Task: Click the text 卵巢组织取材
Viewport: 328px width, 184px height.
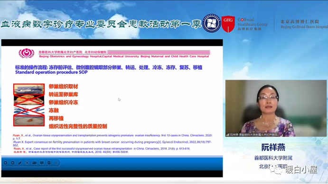Action: (64, 87)
